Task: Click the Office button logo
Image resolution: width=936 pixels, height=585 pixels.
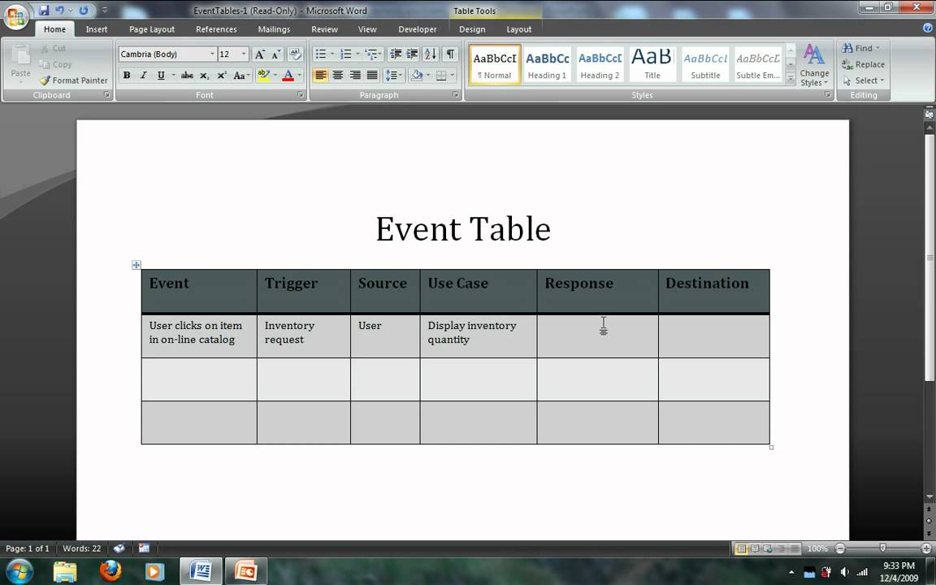Action: pyautogui.click(x=16, y=16)
